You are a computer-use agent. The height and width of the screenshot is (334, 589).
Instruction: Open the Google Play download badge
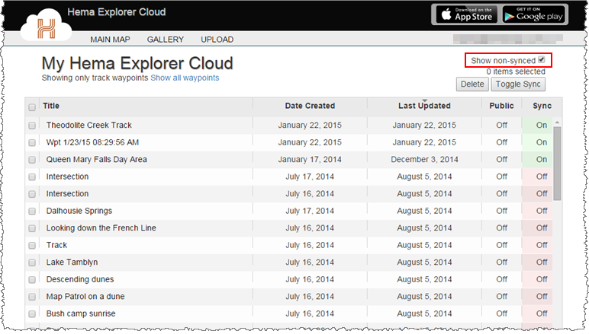point(534,15)
